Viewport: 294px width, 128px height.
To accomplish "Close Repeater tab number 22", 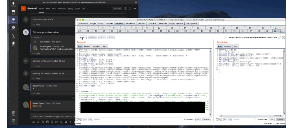I will coord(83,31).
